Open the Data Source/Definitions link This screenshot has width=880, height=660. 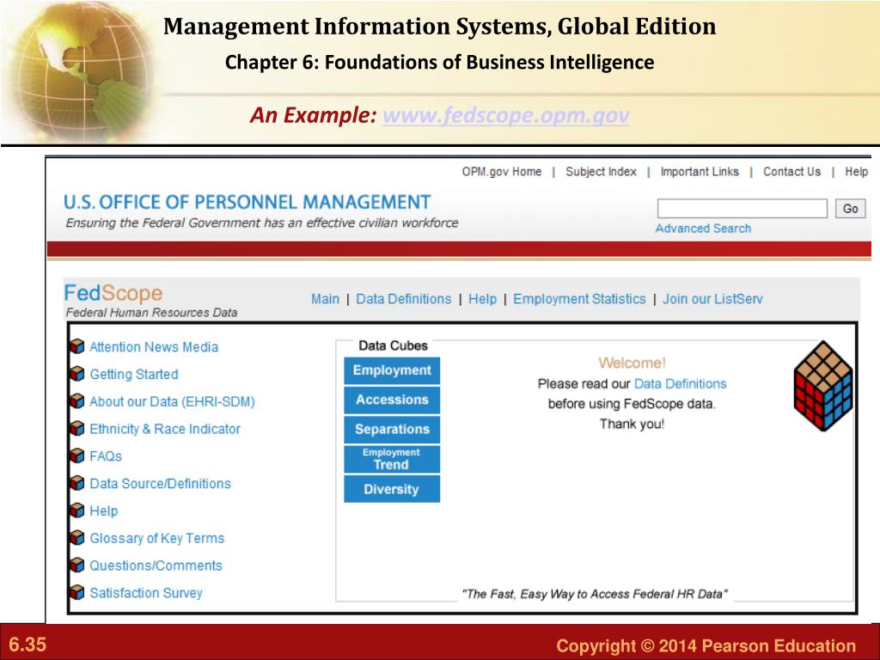(x=160, y=484)
